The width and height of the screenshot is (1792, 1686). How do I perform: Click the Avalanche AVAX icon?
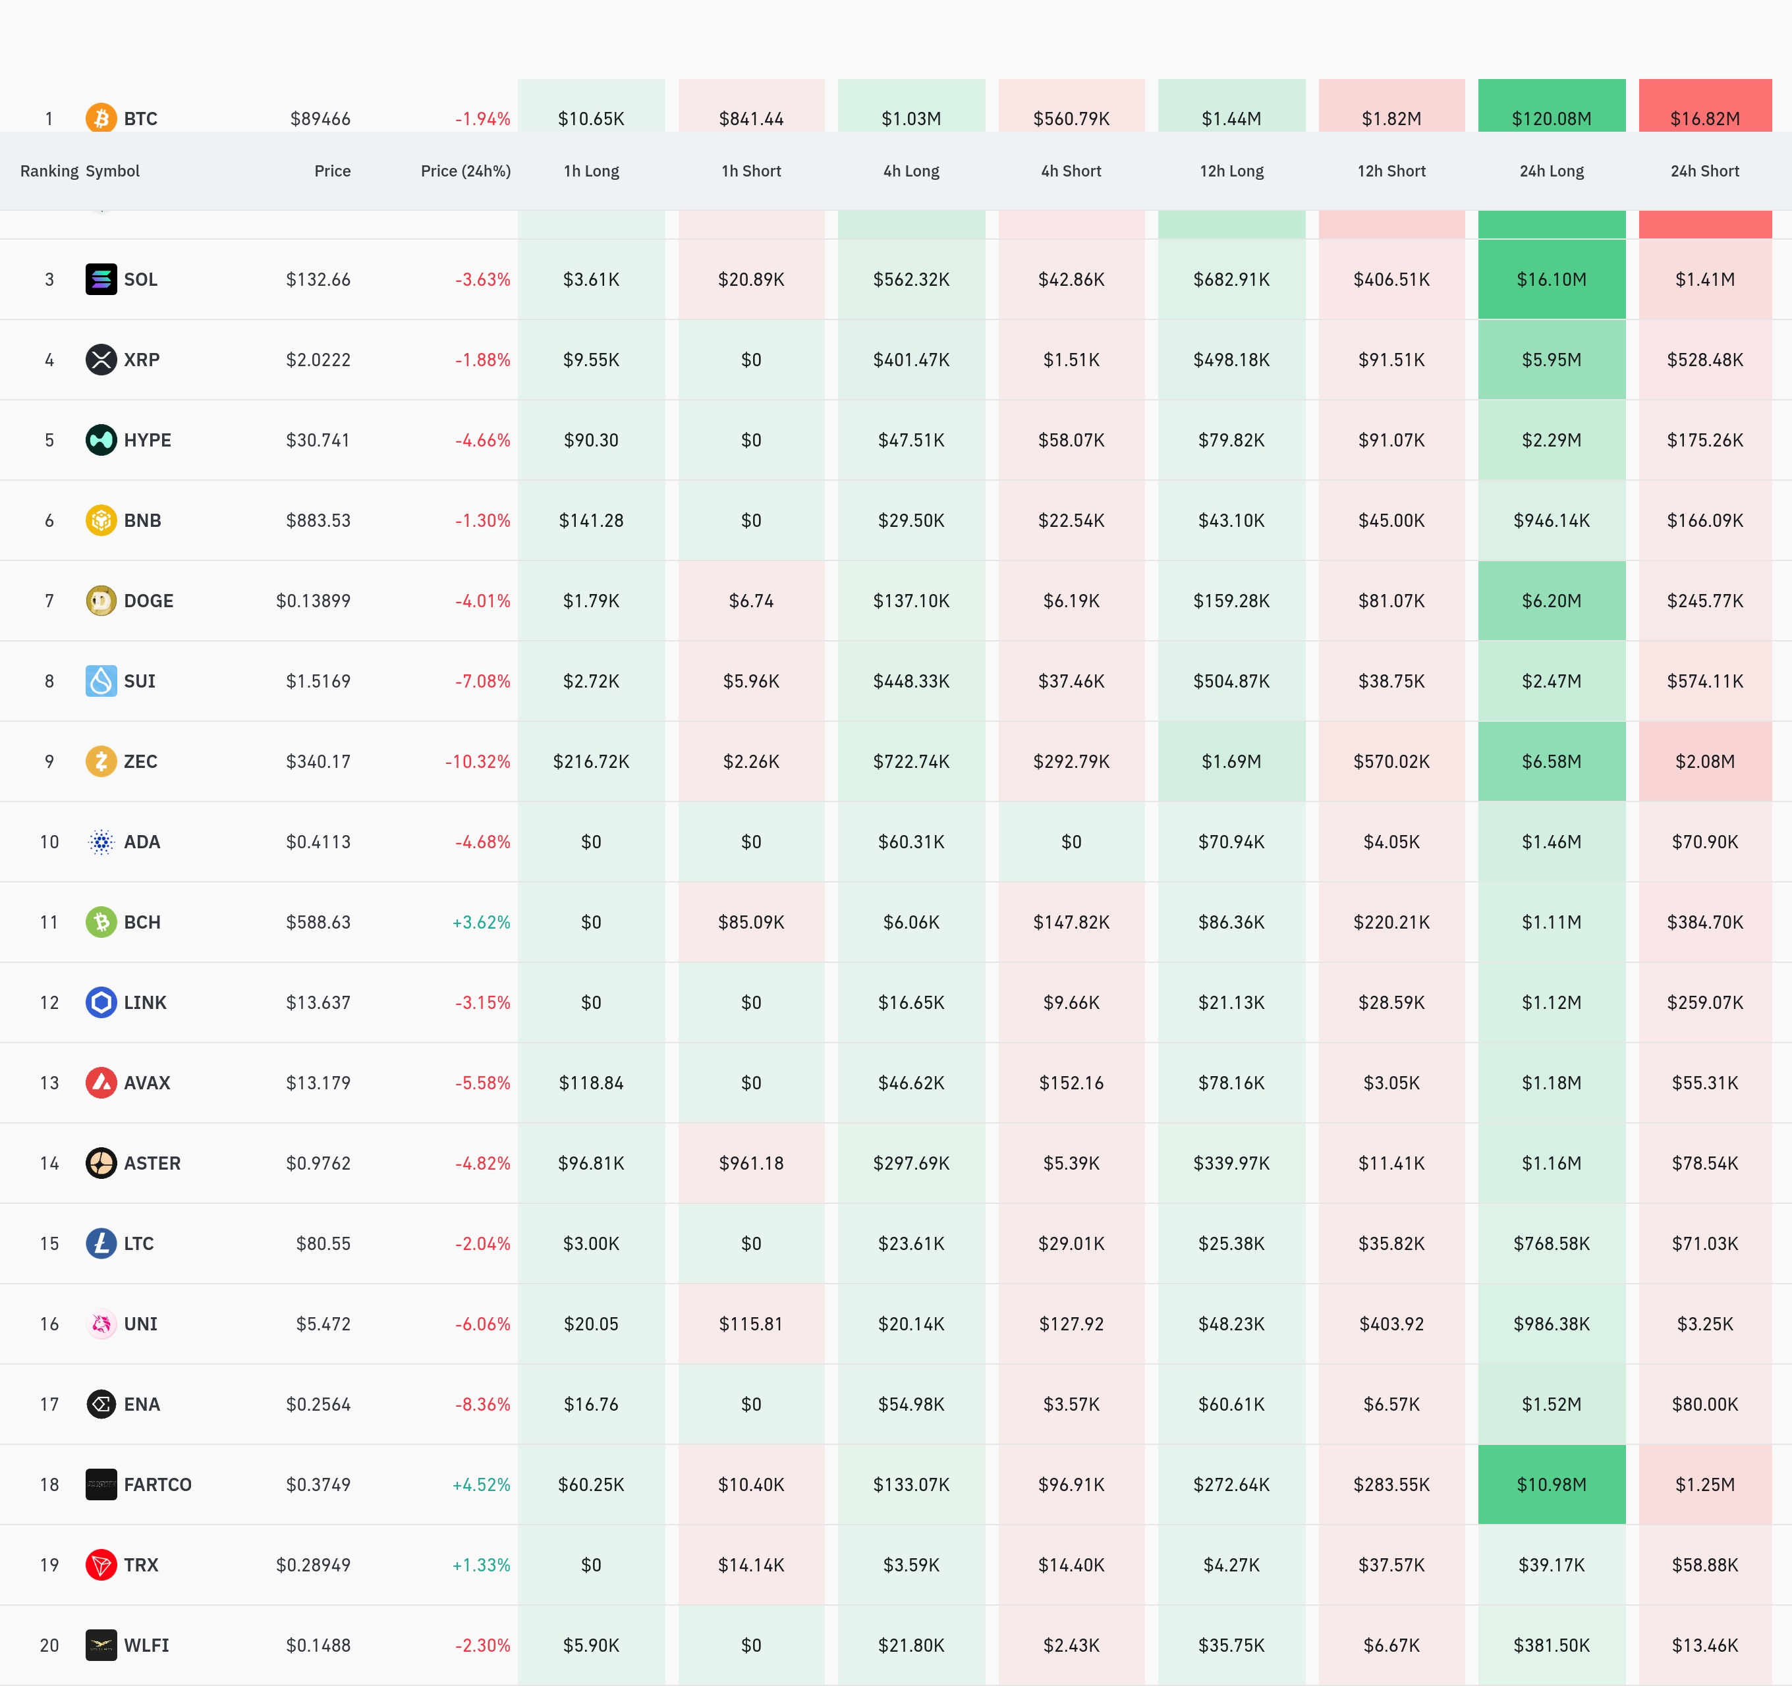101,1082
